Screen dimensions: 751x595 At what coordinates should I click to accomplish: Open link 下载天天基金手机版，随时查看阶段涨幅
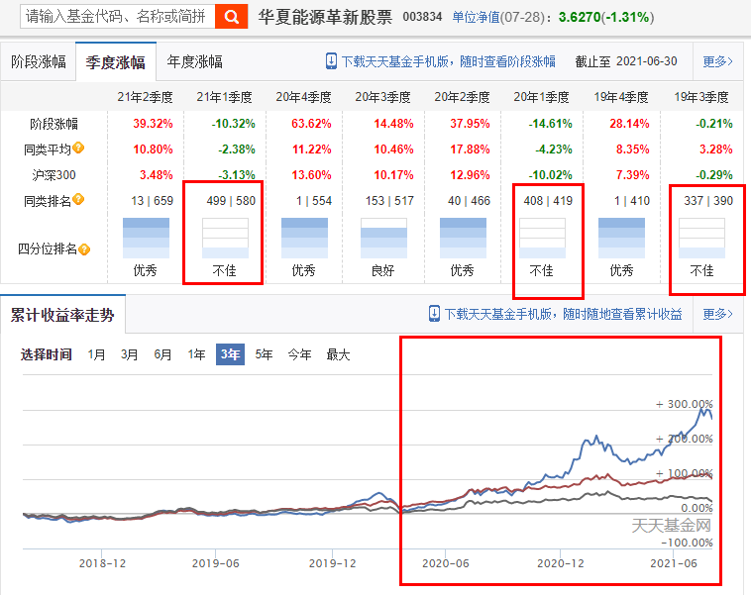[448, 61]
